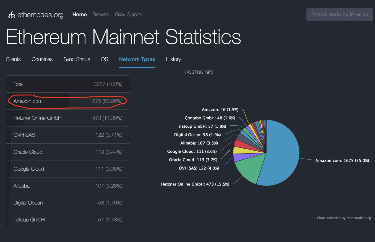Click the Google Cloud: 111 (3.6%) chart label
375x242 pixels.
coord(192,151)
